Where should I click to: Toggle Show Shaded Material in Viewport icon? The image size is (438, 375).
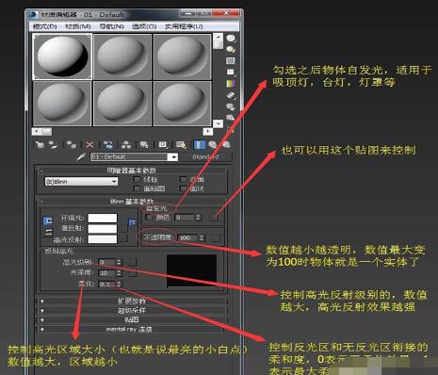click(181, 145)
